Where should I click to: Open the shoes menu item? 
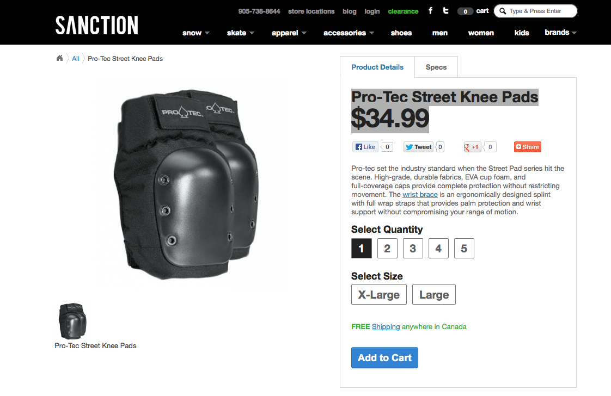pyautogui.click(x=401, y=33)
